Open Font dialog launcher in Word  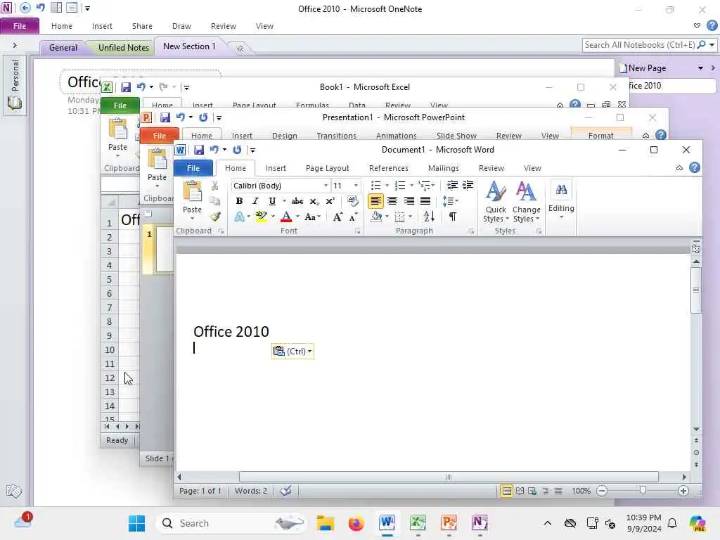point(357,231)
